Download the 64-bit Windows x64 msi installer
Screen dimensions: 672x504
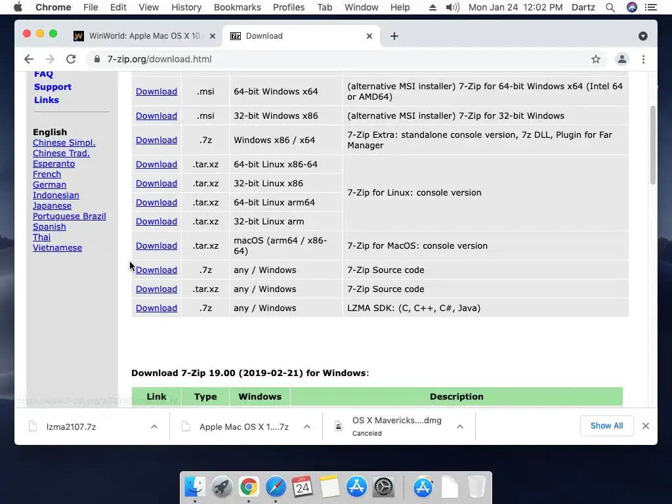point(156,91)
